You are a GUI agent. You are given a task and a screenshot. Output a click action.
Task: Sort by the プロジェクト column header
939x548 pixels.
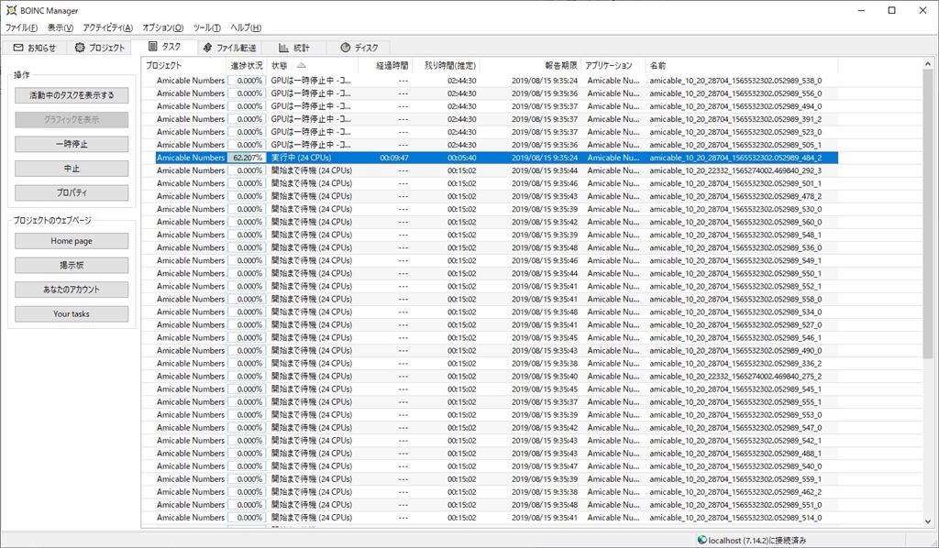click(184, 65)
